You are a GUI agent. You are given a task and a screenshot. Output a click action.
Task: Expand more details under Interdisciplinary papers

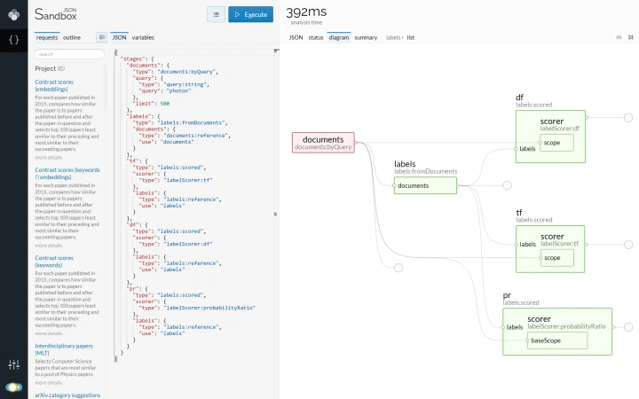(x=49, y=383)
